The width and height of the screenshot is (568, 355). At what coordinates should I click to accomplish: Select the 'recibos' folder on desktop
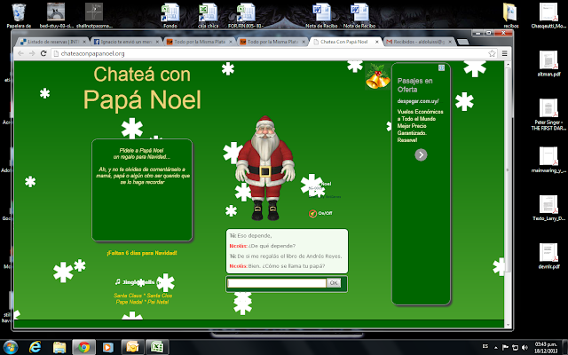[511, 16]
